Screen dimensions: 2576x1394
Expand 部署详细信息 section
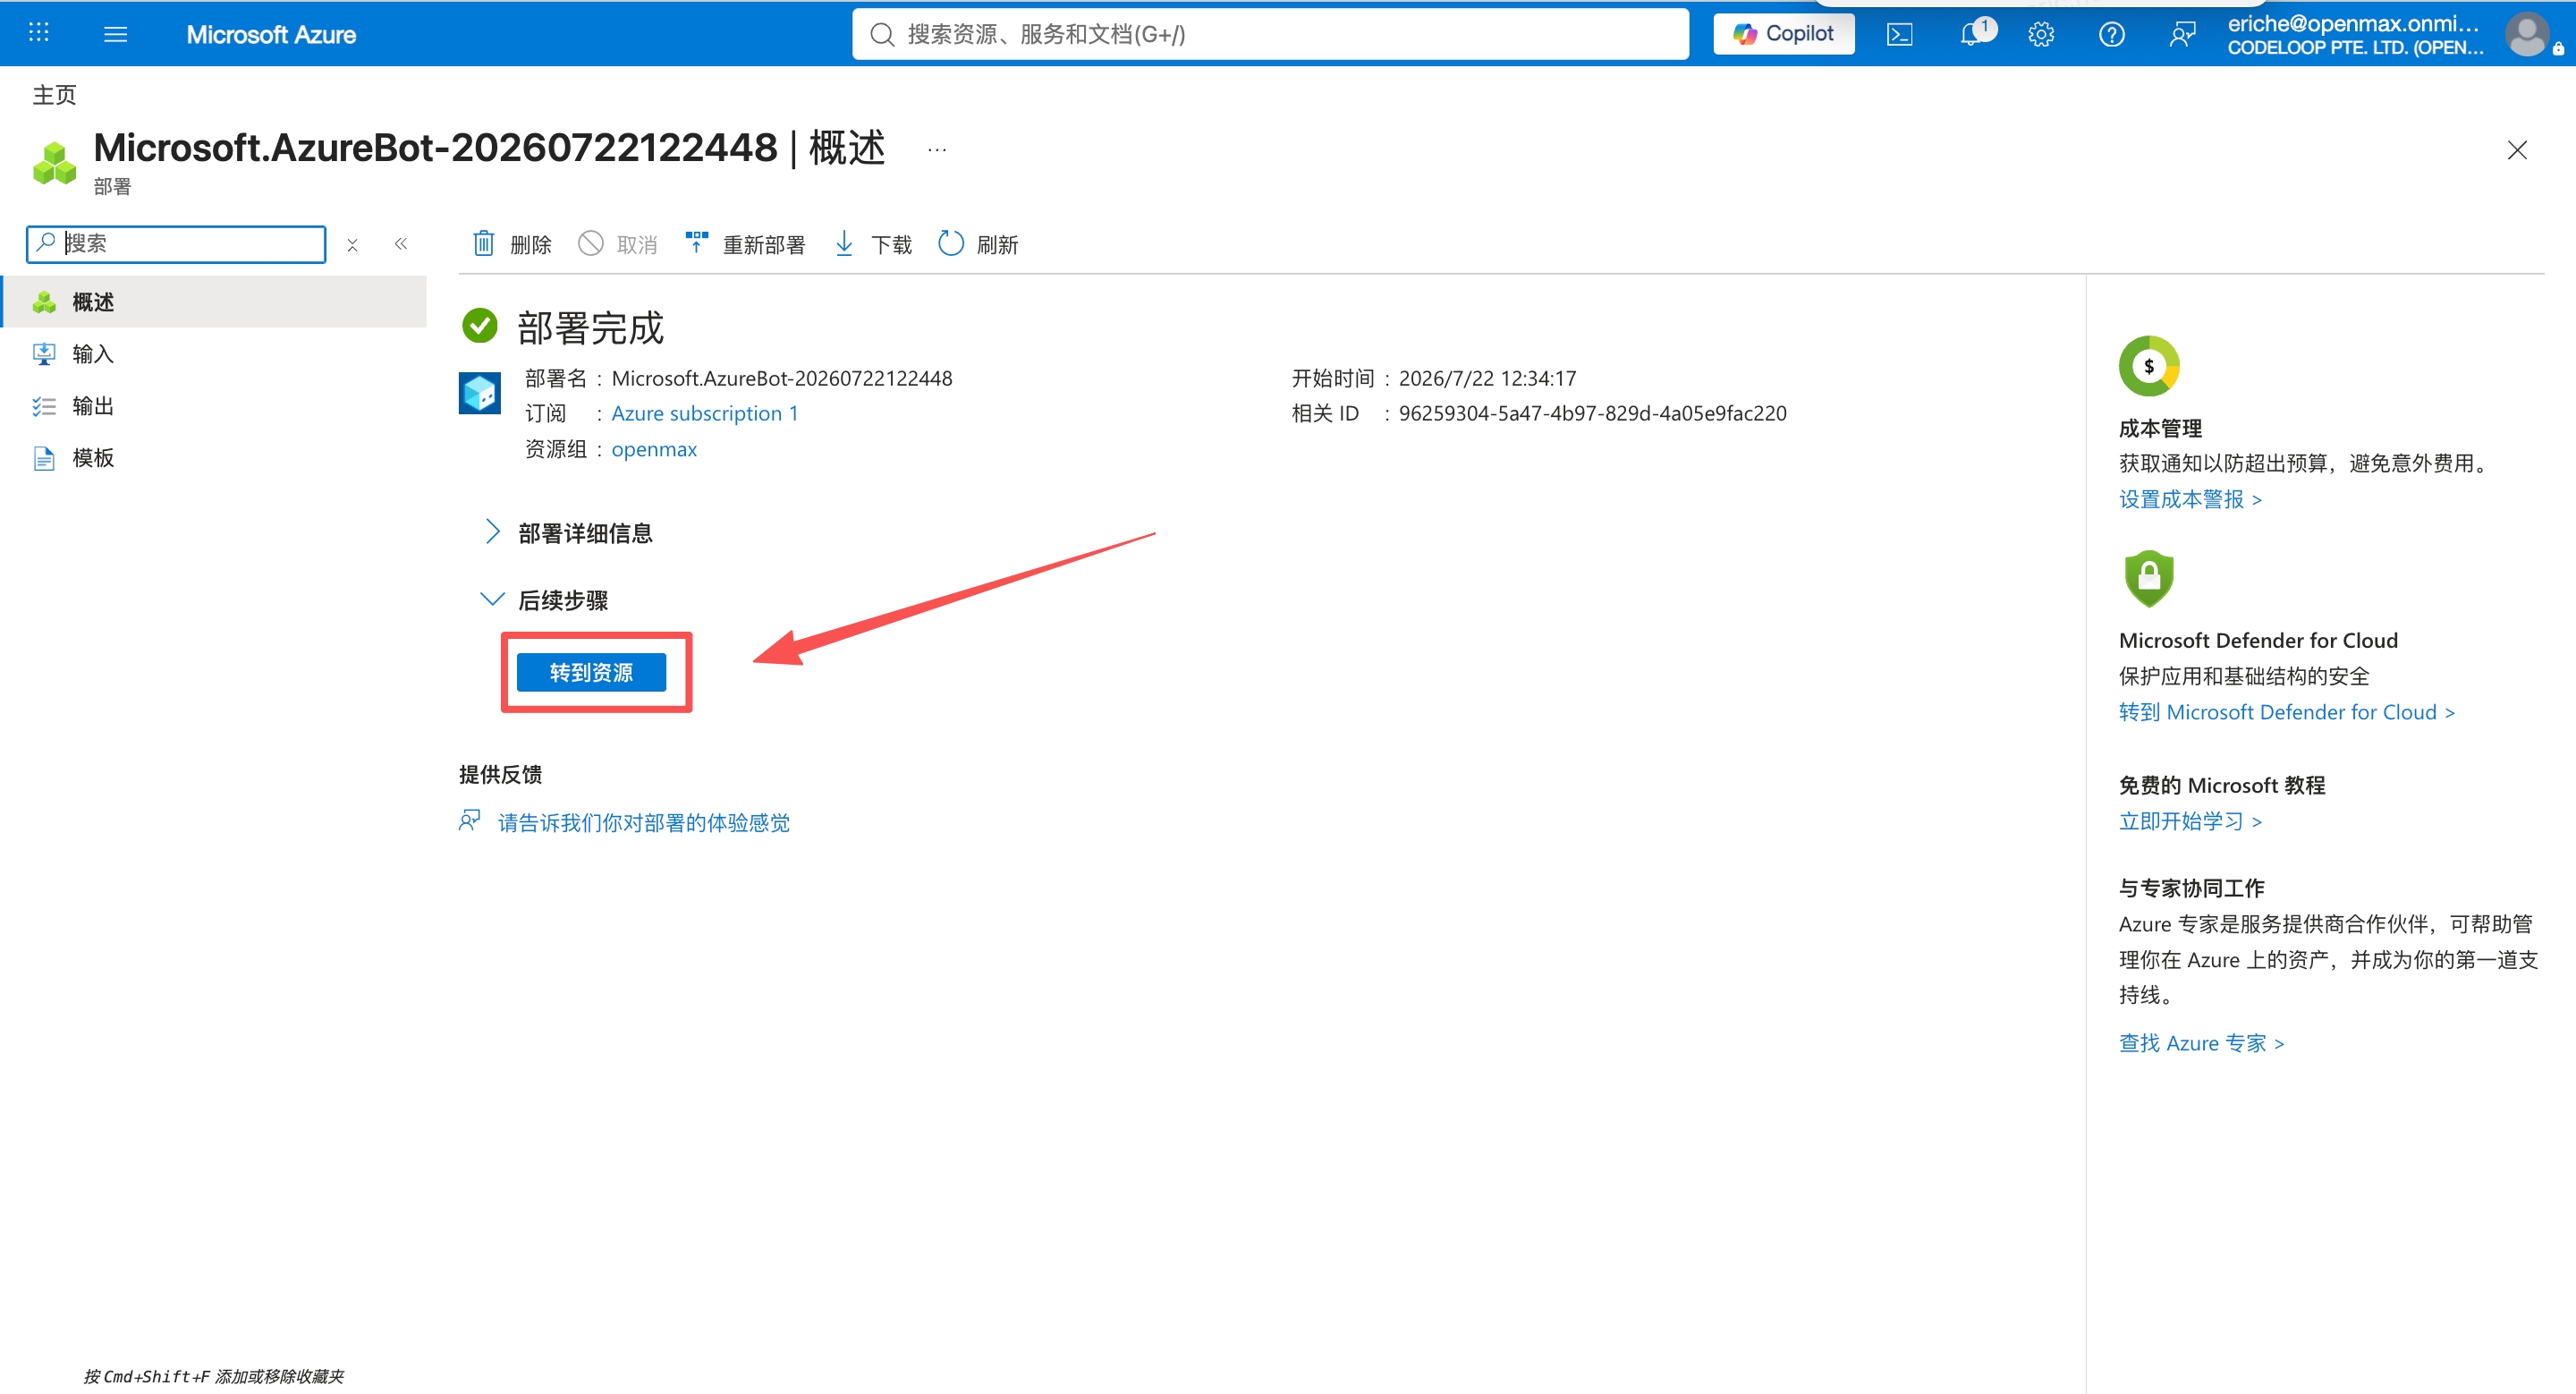point(568,532)
